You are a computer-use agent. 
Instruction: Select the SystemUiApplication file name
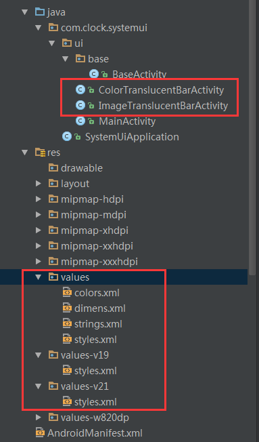132,137
